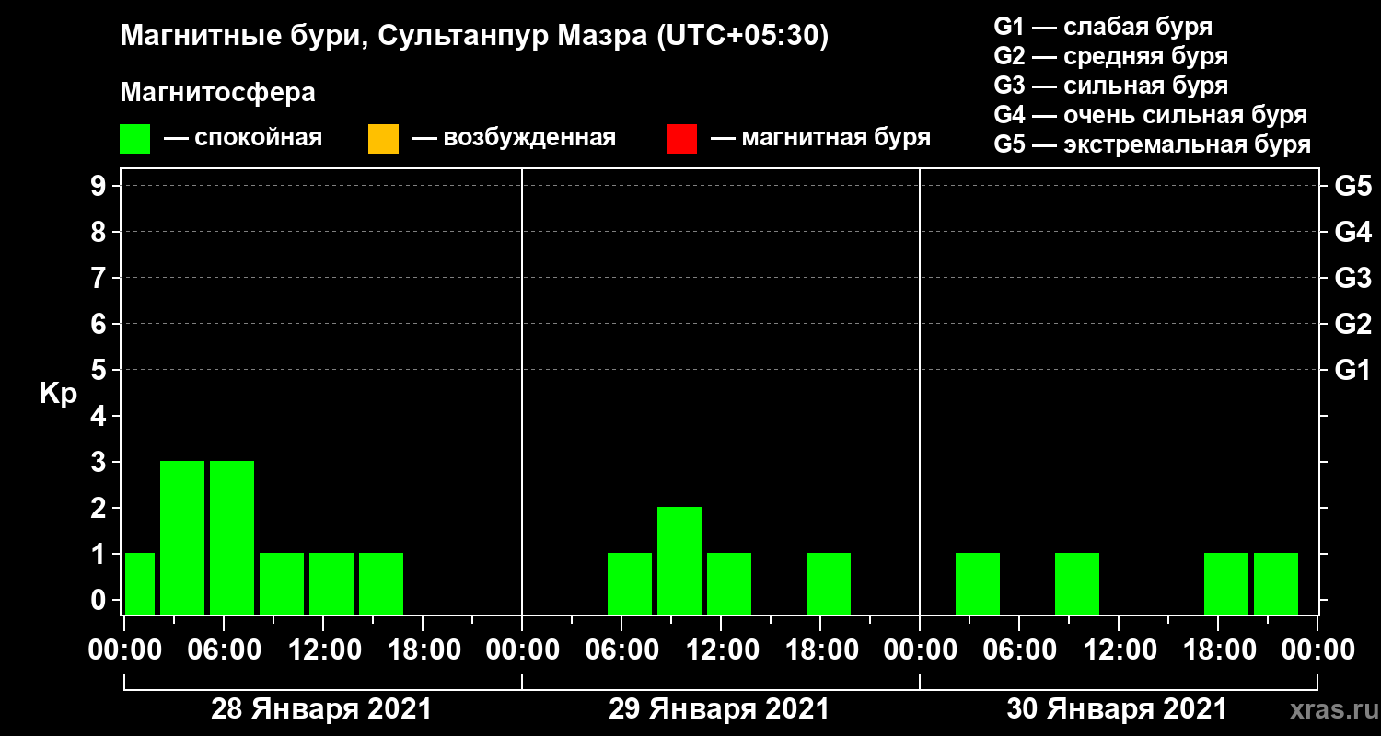Click the green 'спокойная' legend swatch
Screen dimensions: 1381x736
pos(134,139)
